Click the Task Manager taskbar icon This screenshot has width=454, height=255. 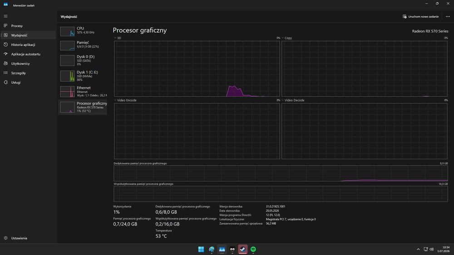coord(222,249)
